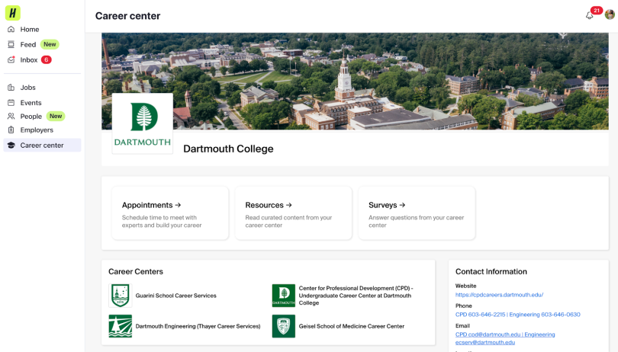Open Center for Professional Development (CPD) link
This screenshot has width=618, height=352.
point(356,296)
